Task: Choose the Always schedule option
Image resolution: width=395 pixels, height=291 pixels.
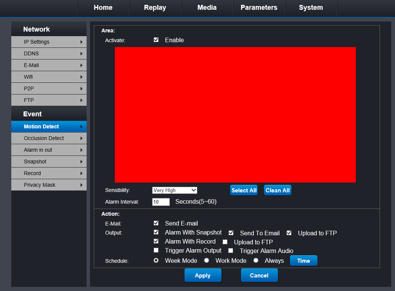Action: coord(256,261)
